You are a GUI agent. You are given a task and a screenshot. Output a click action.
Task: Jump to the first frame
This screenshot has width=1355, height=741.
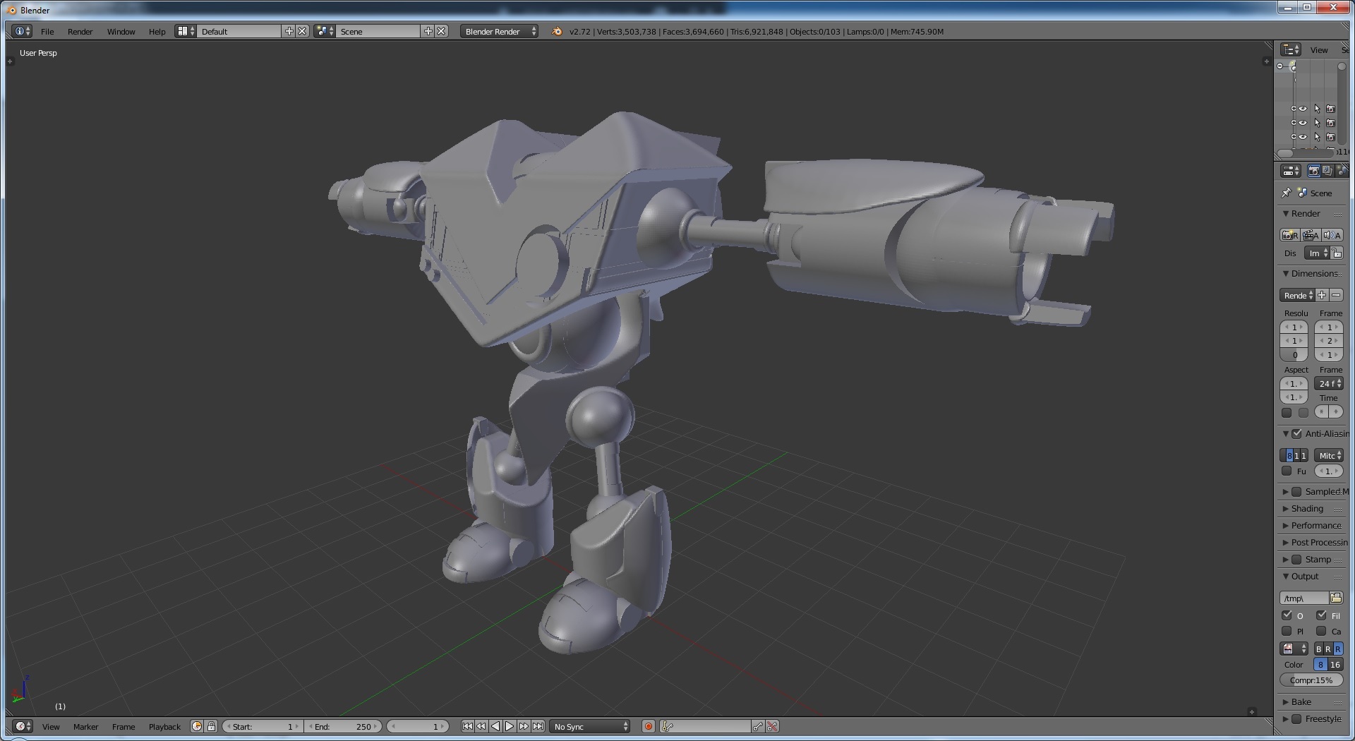(467, 726)
